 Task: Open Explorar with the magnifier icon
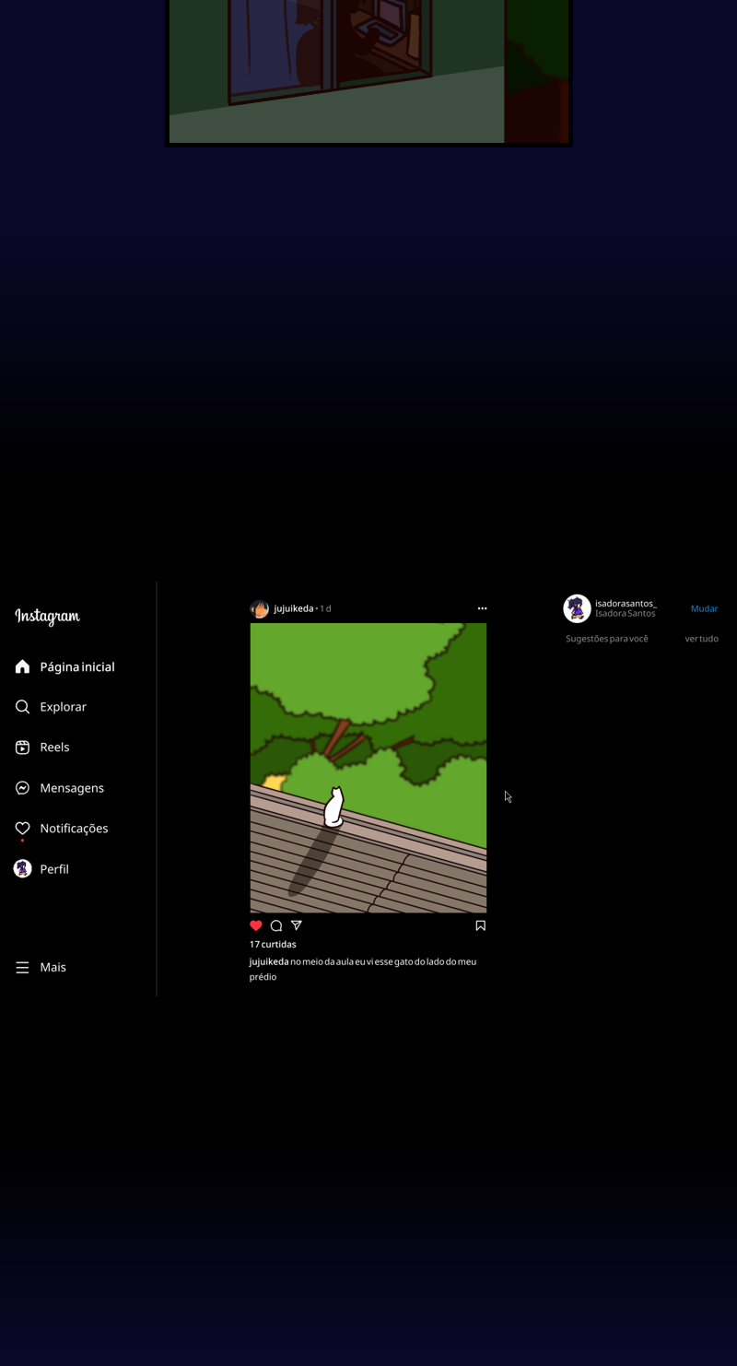[23, 707]
